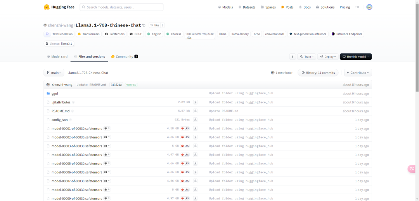Open safetensors viewer for model-00004-of-00030
This screenshot has height=201, width=419.
pyautogui.click(x=107, y=155)
